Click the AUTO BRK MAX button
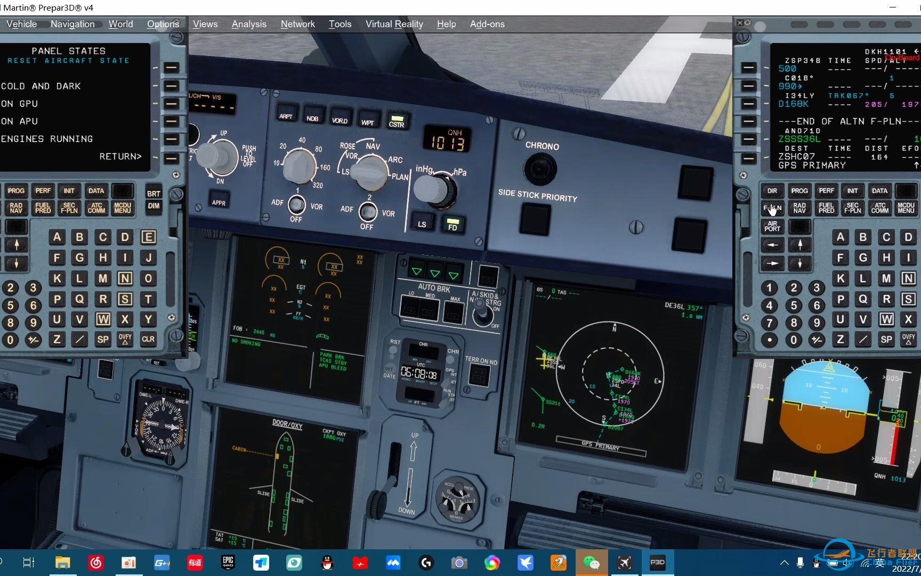The image size is (921, 576). click(x=454, y=313)
